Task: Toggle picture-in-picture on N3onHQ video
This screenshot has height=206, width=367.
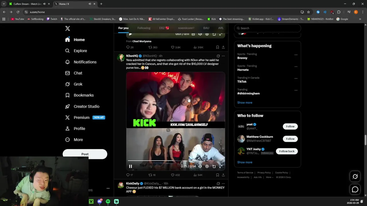Action: tap(214, 166)
